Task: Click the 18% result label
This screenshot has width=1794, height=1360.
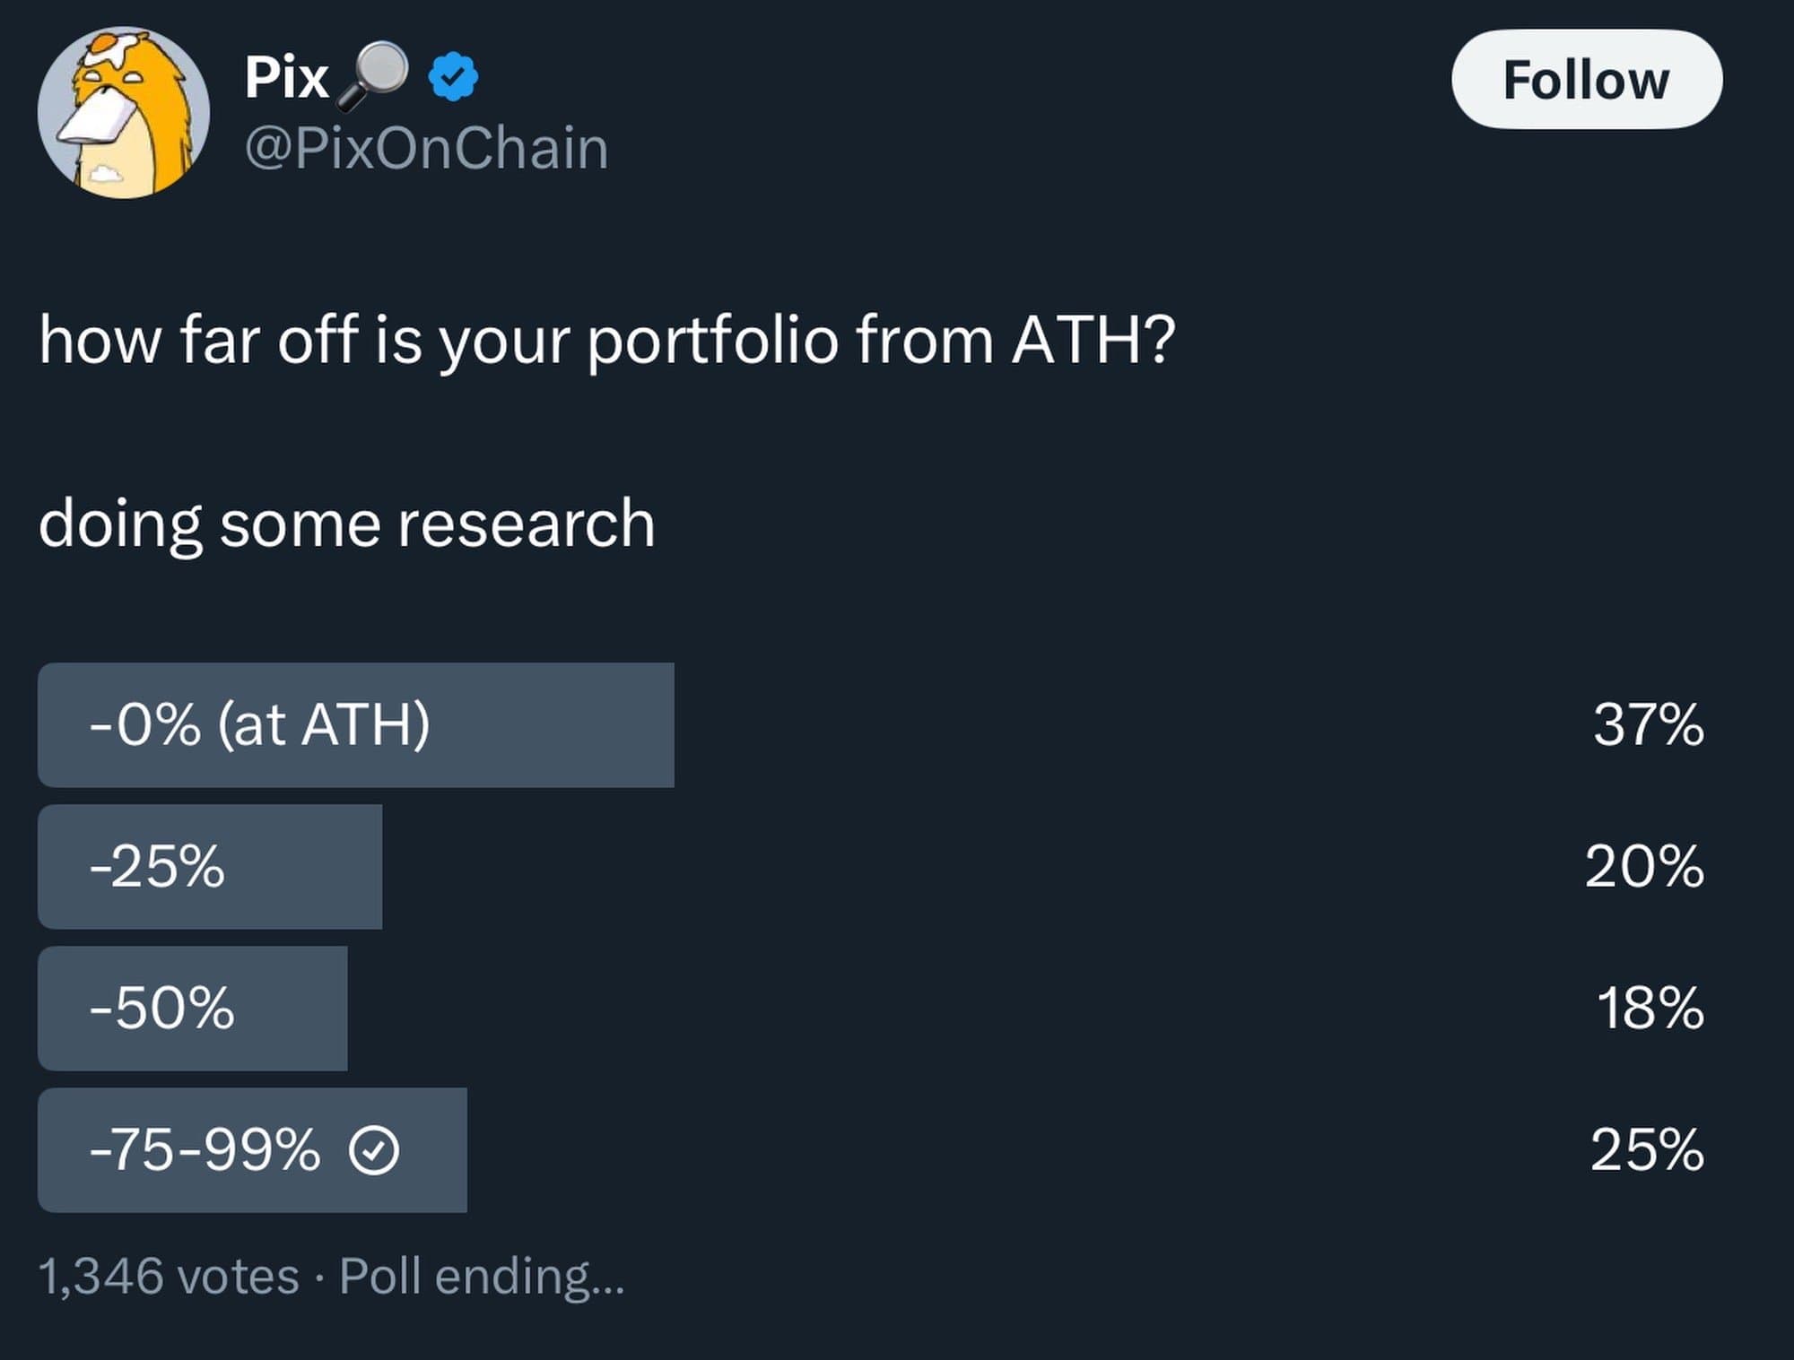Action: [x=1649, y=1008]
